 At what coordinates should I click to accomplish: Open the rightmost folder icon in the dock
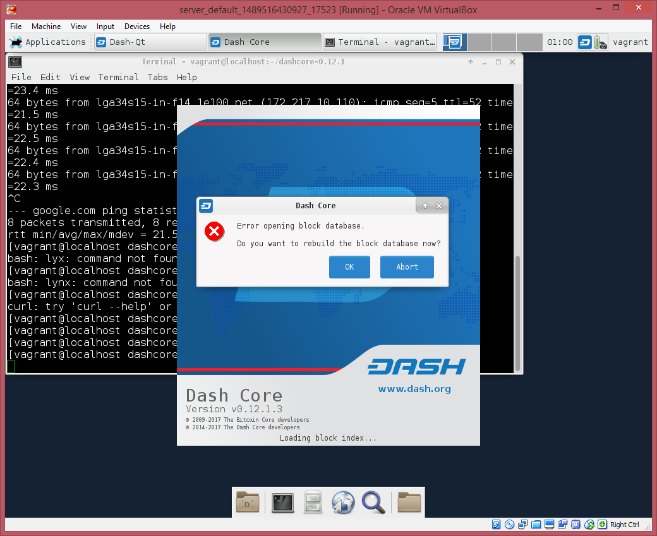409,502
